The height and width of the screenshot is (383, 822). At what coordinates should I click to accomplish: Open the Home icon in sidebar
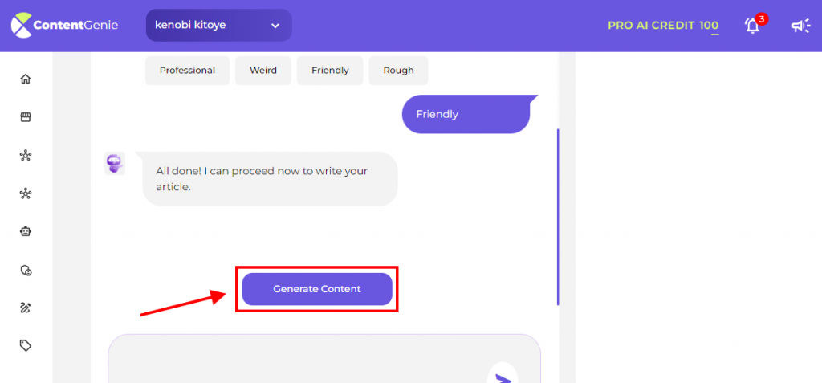click(x=25, y=79)
